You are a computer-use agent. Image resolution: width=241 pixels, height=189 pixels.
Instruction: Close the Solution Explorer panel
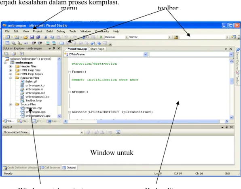click(59, 48)
